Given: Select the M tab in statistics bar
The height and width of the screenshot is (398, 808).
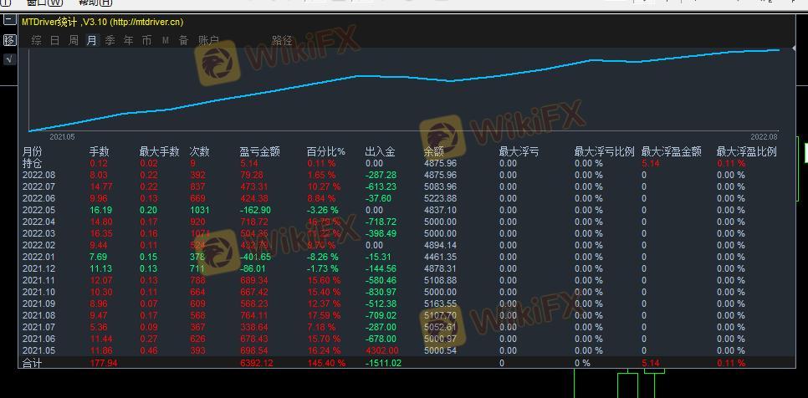Looking at the screenshot, I should [166, 40].
